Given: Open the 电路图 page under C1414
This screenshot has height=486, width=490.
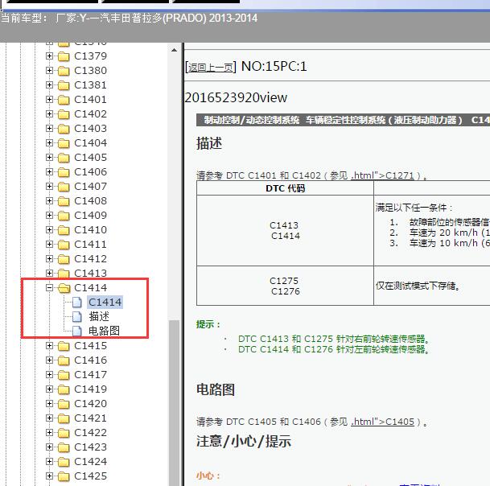Looking at the screenshot, I should pos(104,331).
